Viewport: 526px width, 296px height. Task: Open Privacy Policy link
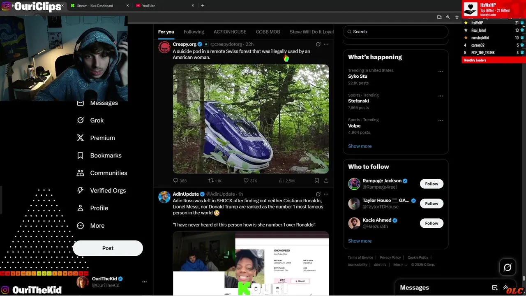pyautogui.click(x=390, y=258)
